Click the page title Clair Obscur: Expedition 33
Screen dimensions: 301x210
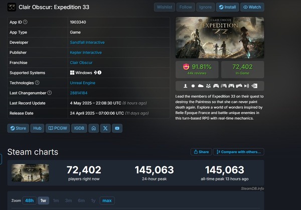54,7
